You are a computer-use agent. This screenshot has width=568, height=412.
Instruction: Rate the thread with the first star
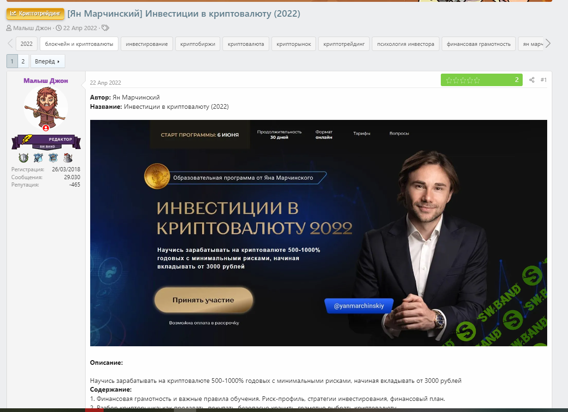point(449,80)
